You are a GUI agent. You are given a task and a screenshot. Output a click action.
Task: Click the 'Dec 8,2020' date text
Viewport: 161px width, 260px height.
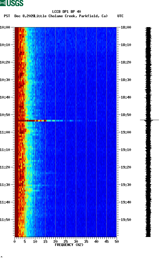pyautogui.click(x=24, y=16)
